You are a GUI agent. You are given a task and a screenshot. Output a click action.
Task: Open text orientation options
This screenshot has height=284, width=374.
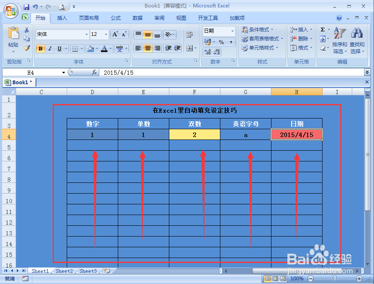(170, 34)
